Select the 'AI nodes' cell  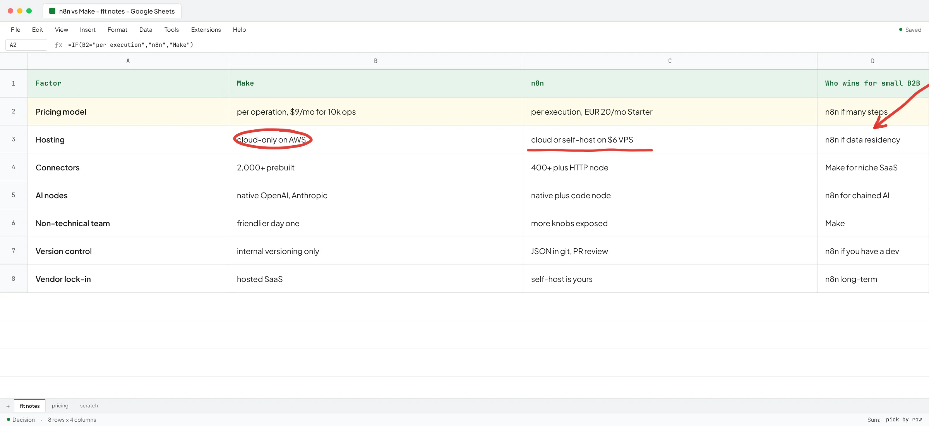coord(128,195)
